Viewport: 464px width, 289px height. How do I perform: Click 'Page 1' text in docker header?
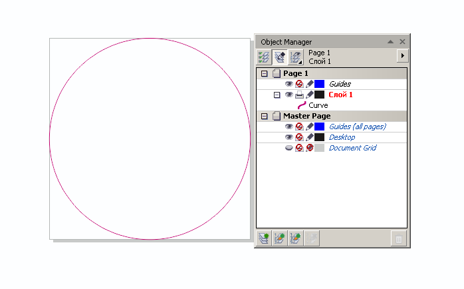pos(319,53)
